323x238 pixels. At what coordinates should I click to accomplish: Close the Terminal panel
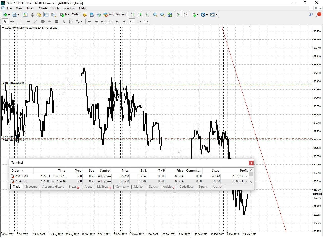[x=251, y=163]
